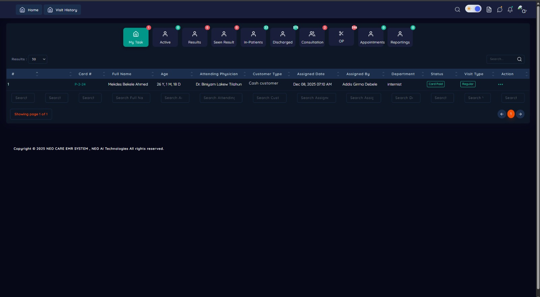Open Visit History
540x297 pixels.
click(x=62, y=10)
